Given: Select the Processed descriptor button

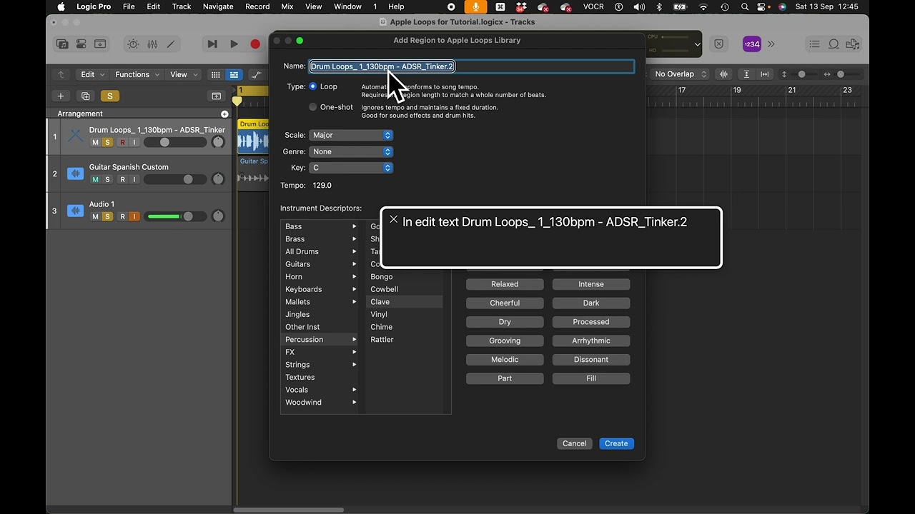Looking at the screenshot, I should coord(591,322).
